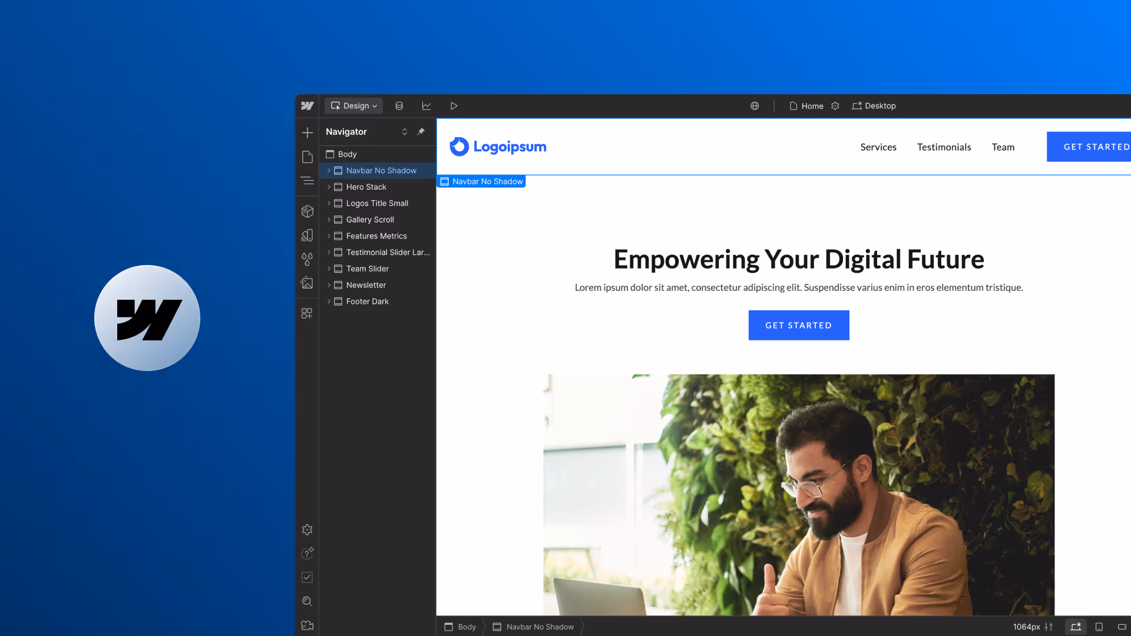1131x636 pixels.
Task: Toggle the Navigator pin icon
Action: [x=421, y=131]
